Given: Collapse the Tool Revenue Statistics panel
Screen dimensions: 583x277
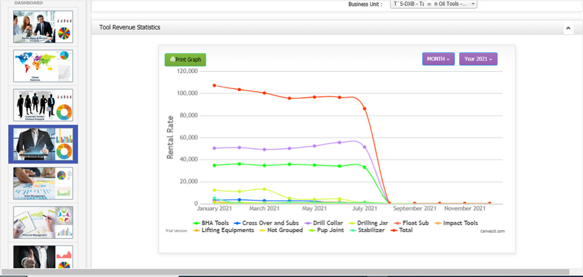Looking at the screenshot, I should 568,28.
